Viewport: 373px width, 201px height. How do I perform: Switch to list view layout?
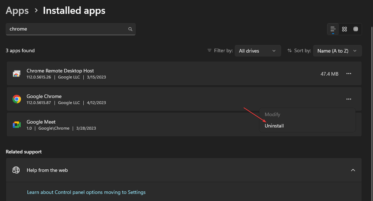[x=333, y=29]
